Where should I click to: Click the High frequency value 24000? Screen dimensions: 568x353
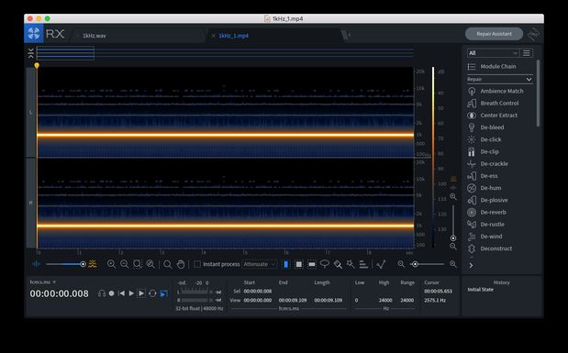coord(385,301)
